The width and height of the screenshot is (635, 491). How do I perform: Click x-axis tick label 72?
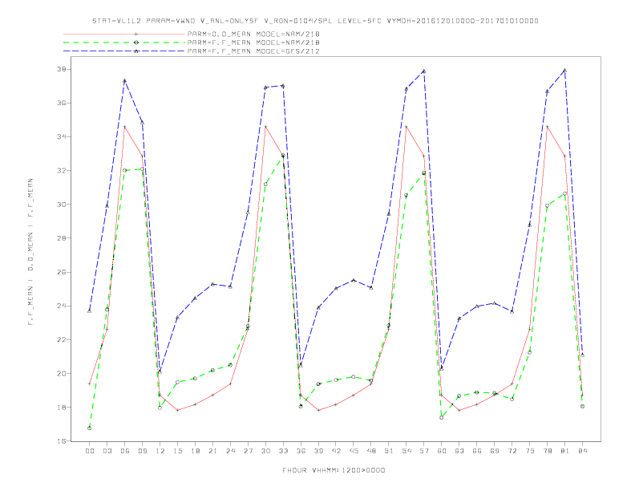coord(512,451)
